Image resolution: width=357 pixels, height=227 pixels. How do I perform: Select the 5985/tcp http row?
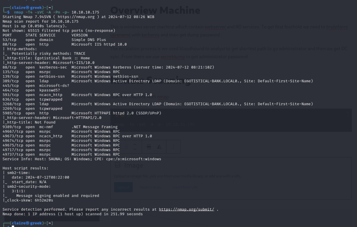82,113
